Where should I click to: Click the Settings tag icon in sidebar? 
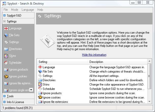point(6,42)
